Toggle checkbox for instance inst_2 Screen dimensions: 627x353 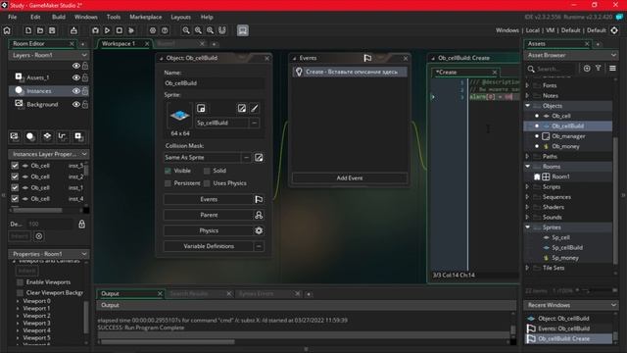(15, 176)
